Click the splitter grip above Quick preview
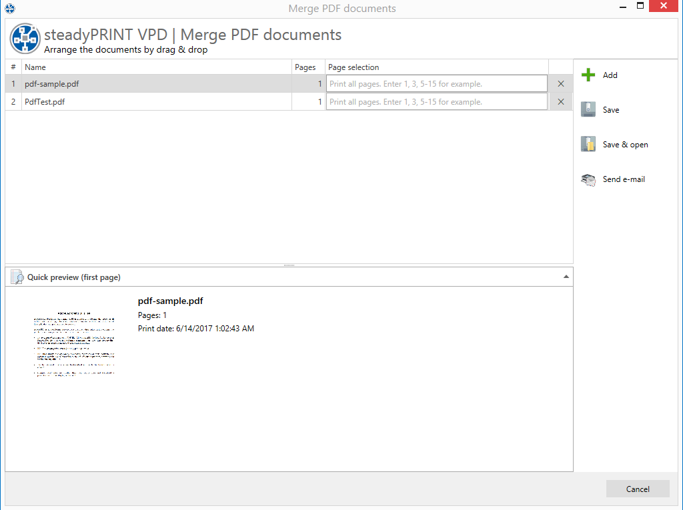This screenshot has width=683, height=510. pos(289,265)
